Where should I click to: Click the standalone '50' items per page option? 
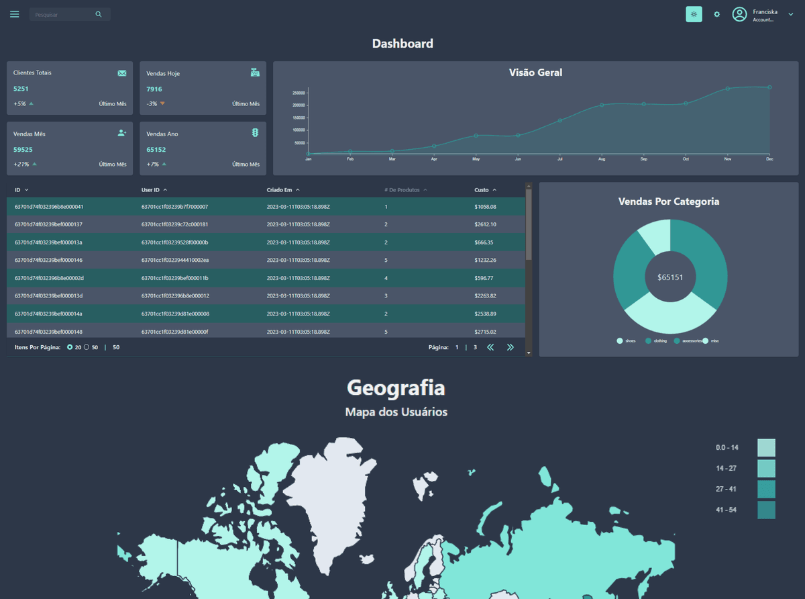point(114,347)
